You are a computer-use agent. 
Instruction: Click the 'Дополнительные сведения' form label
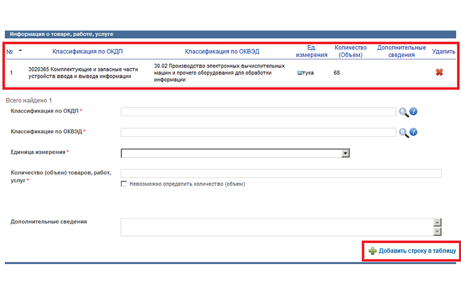point(49,222)
